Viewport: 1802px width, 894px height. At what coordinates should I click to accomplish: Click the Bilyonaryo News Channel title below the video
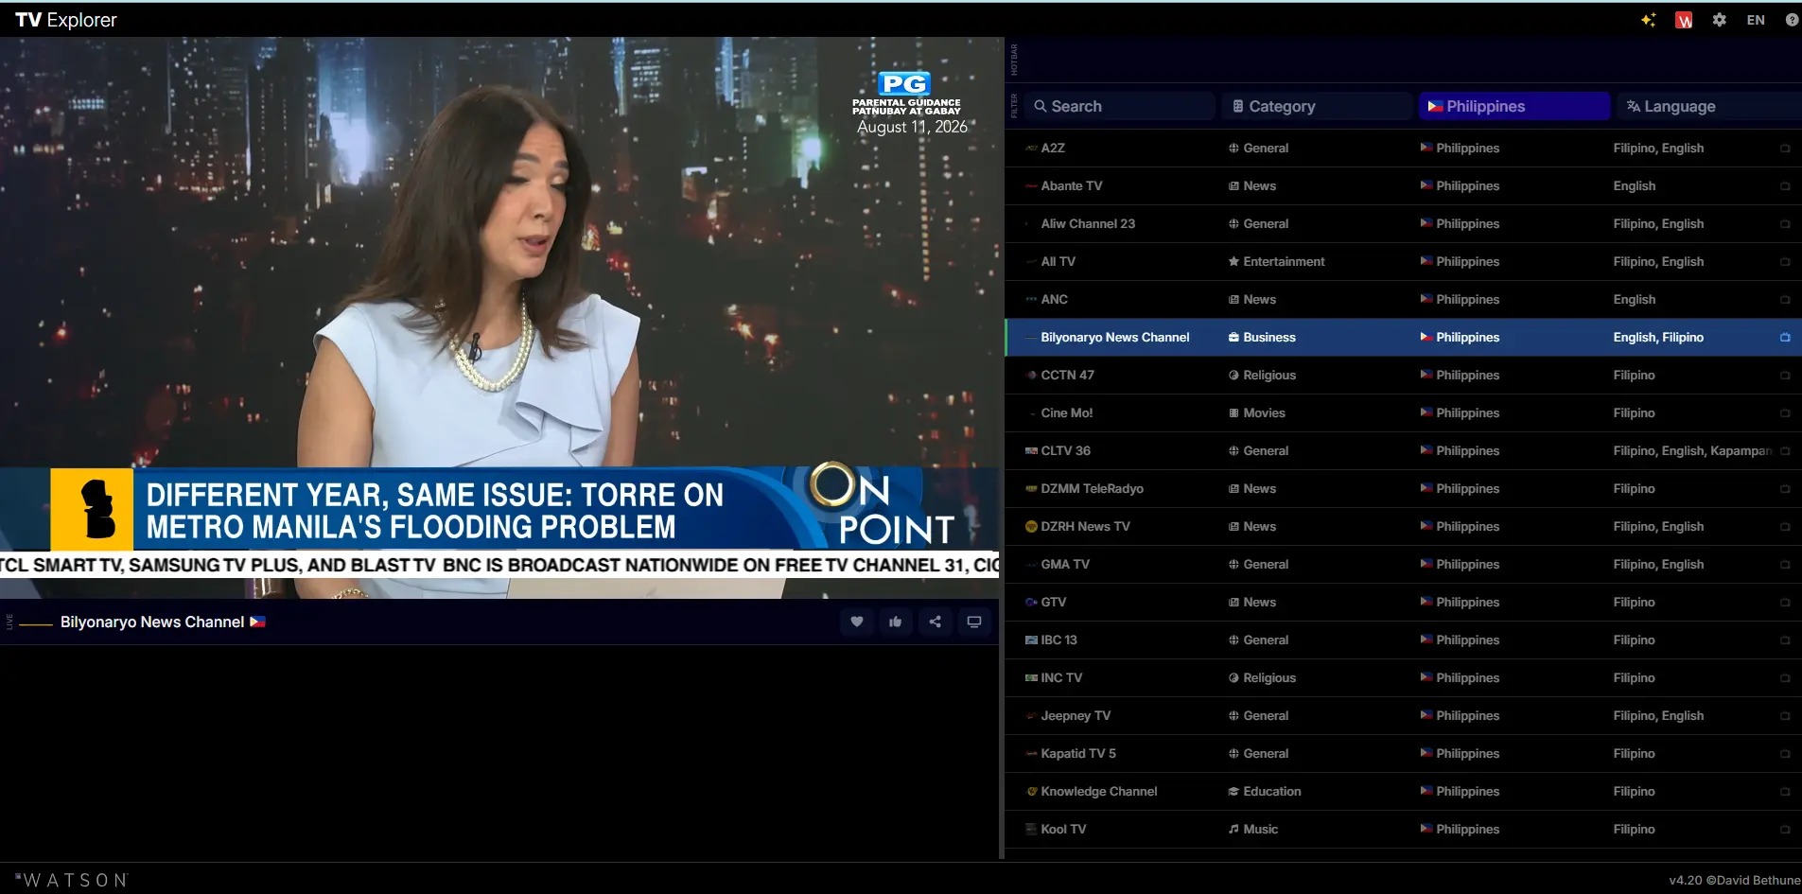152,622
